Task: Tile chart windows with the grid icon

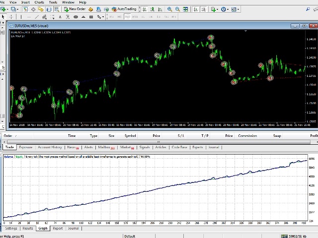Action: 185,9
